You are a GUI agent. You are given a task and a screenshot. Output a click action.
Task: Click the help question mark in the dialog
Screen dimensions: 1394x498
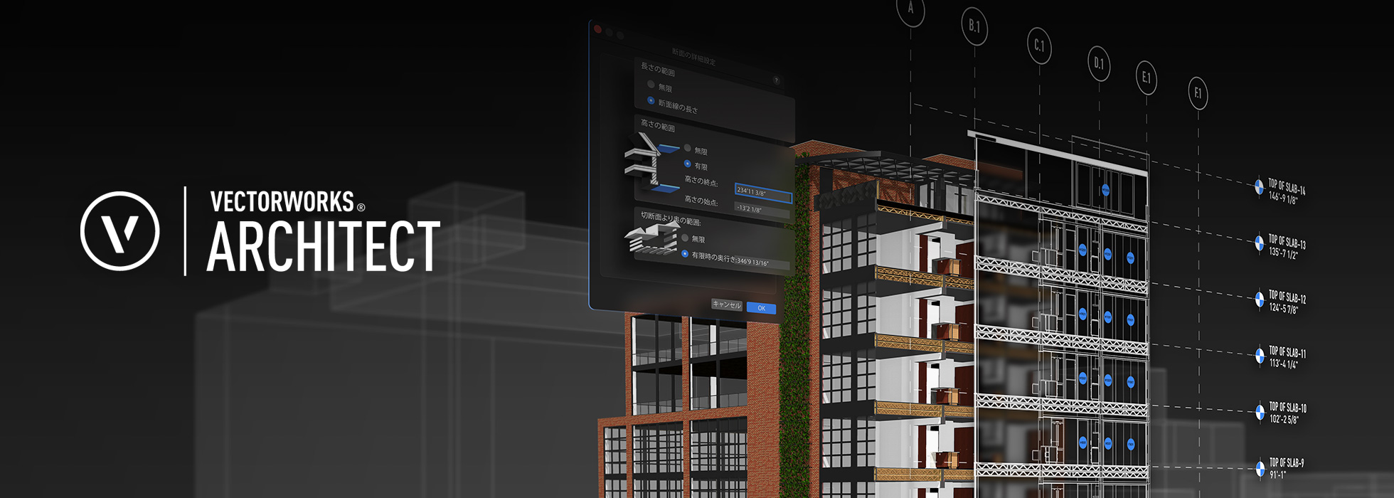(777, 81)
